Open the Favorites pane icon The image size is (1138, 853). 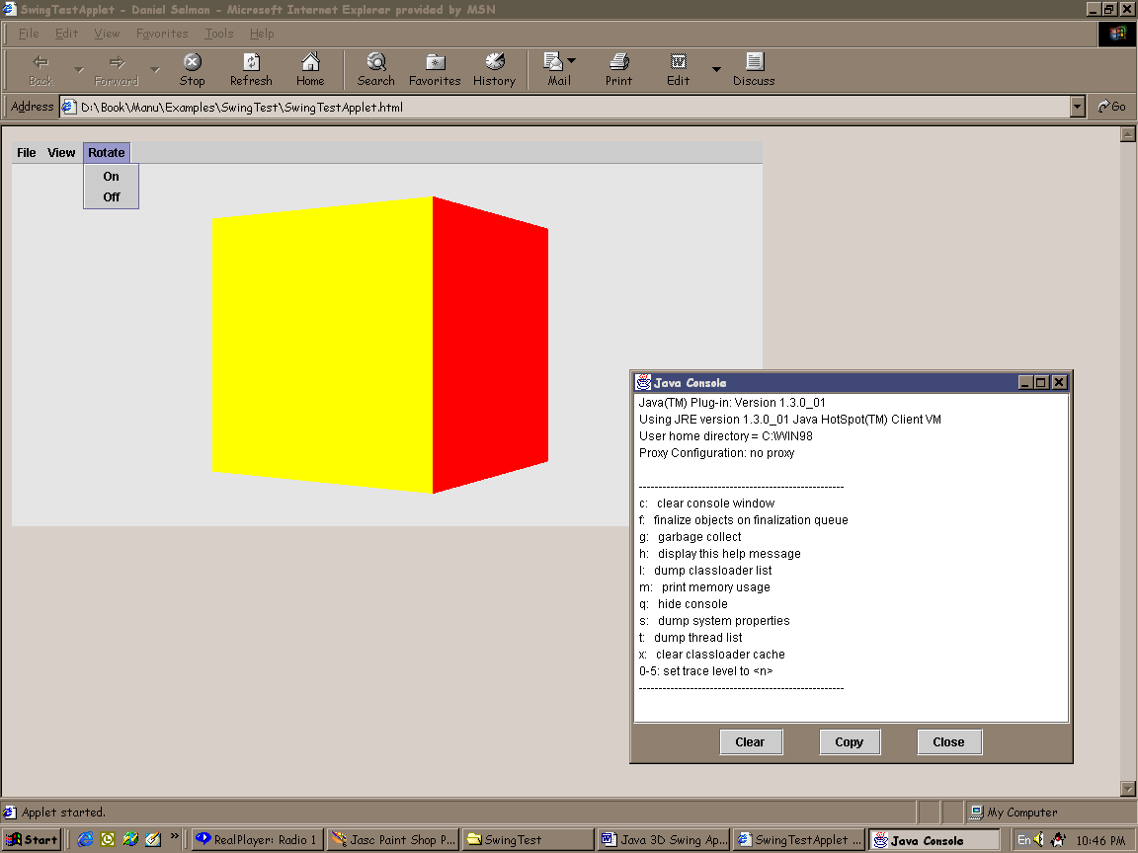[x=436, y=61]
